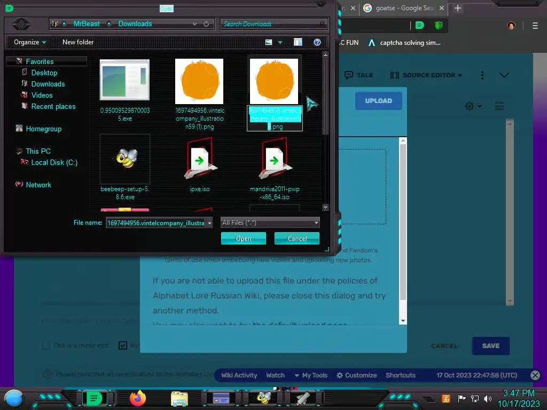Expand the File name dropdown arrow
This screenshot has height=410, width=547.
[x=209, y=223]
